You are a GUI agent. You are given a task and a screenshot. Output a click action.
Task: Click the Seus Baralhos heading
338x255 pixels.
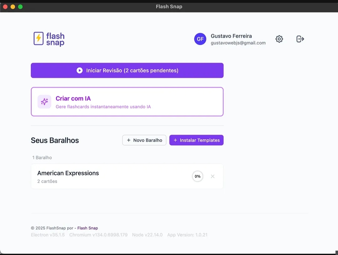(x=55, y=140)
